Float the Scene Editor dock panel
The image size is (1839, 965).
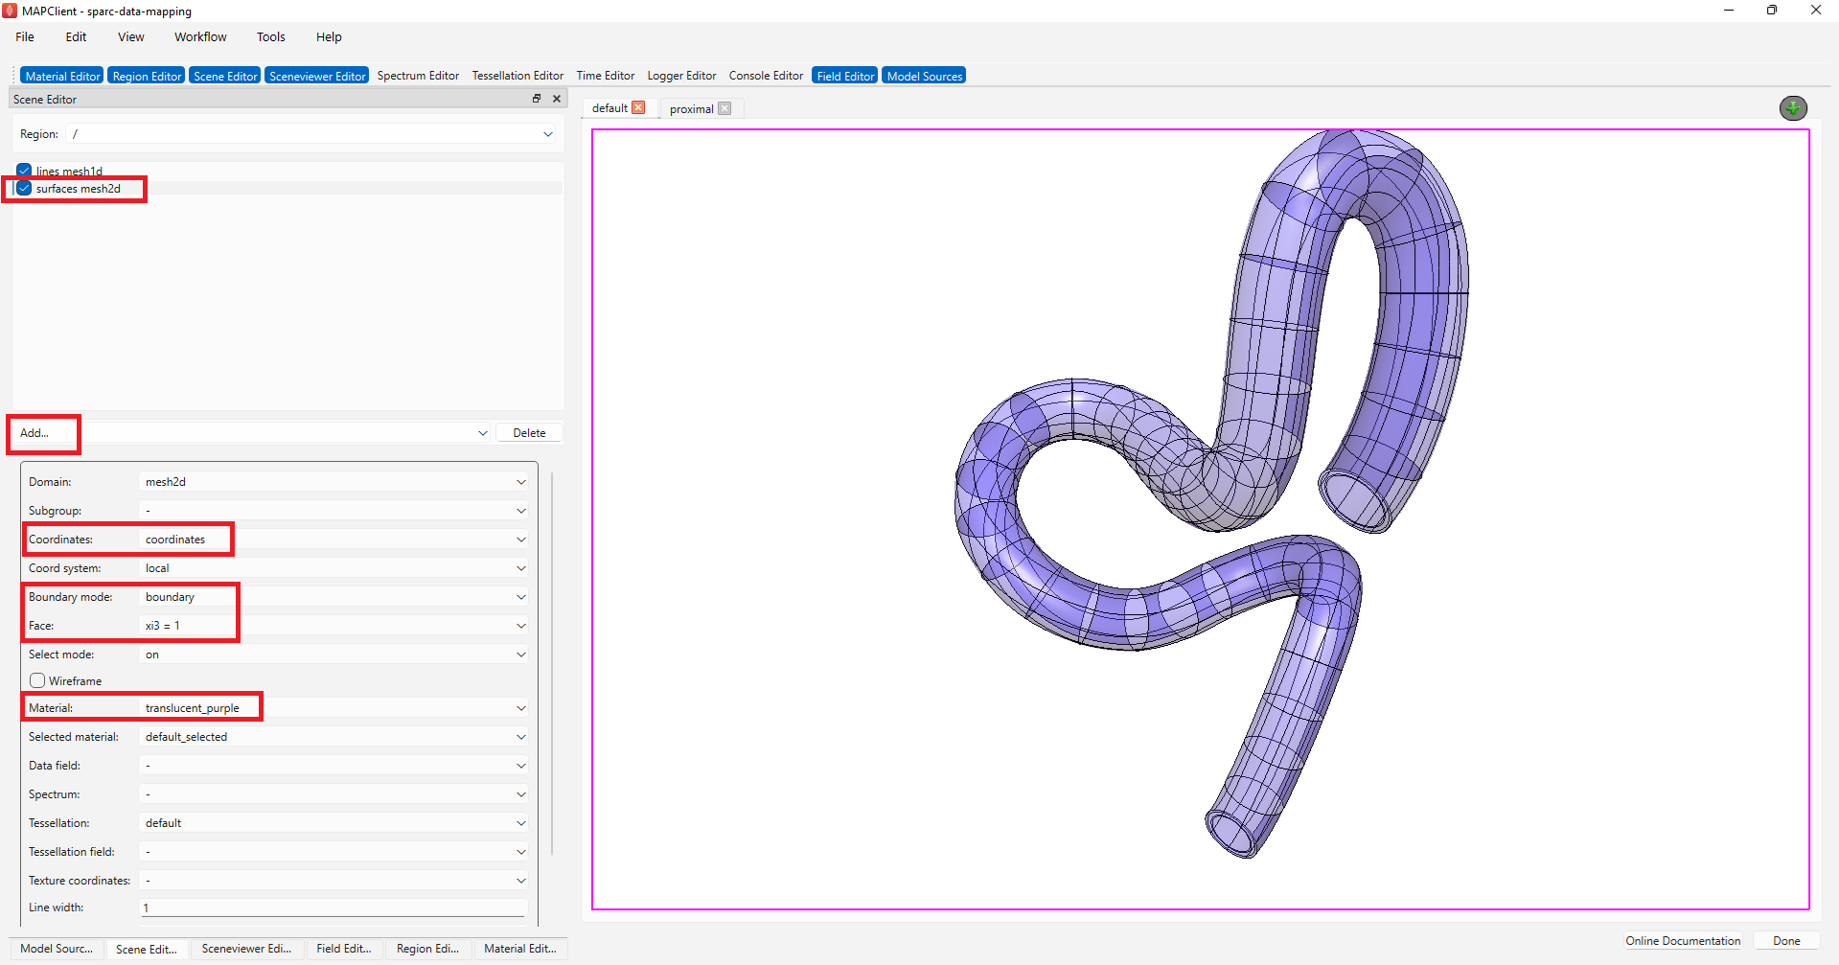(537, 99)
